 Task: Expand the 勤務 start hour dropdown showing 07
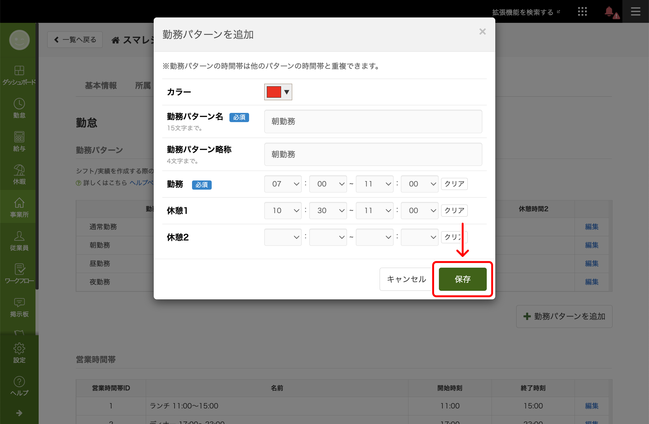click(283, 184)
